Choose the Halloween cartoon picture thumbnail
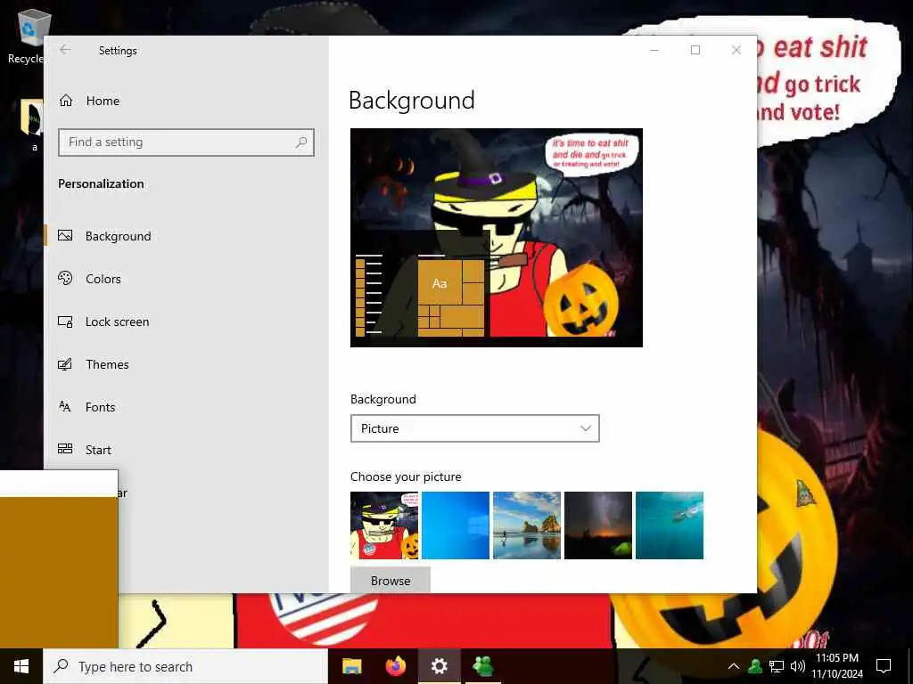913x684 pixels. pos(384,525)
